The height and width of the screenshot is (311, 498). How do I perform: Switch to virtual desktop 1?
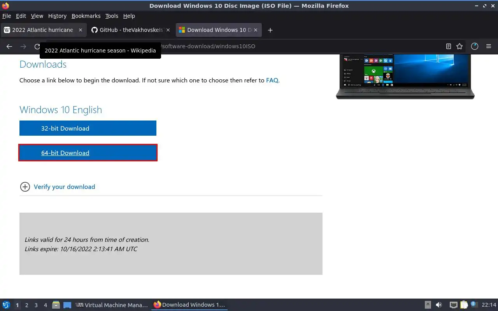(x=17, y=305)
